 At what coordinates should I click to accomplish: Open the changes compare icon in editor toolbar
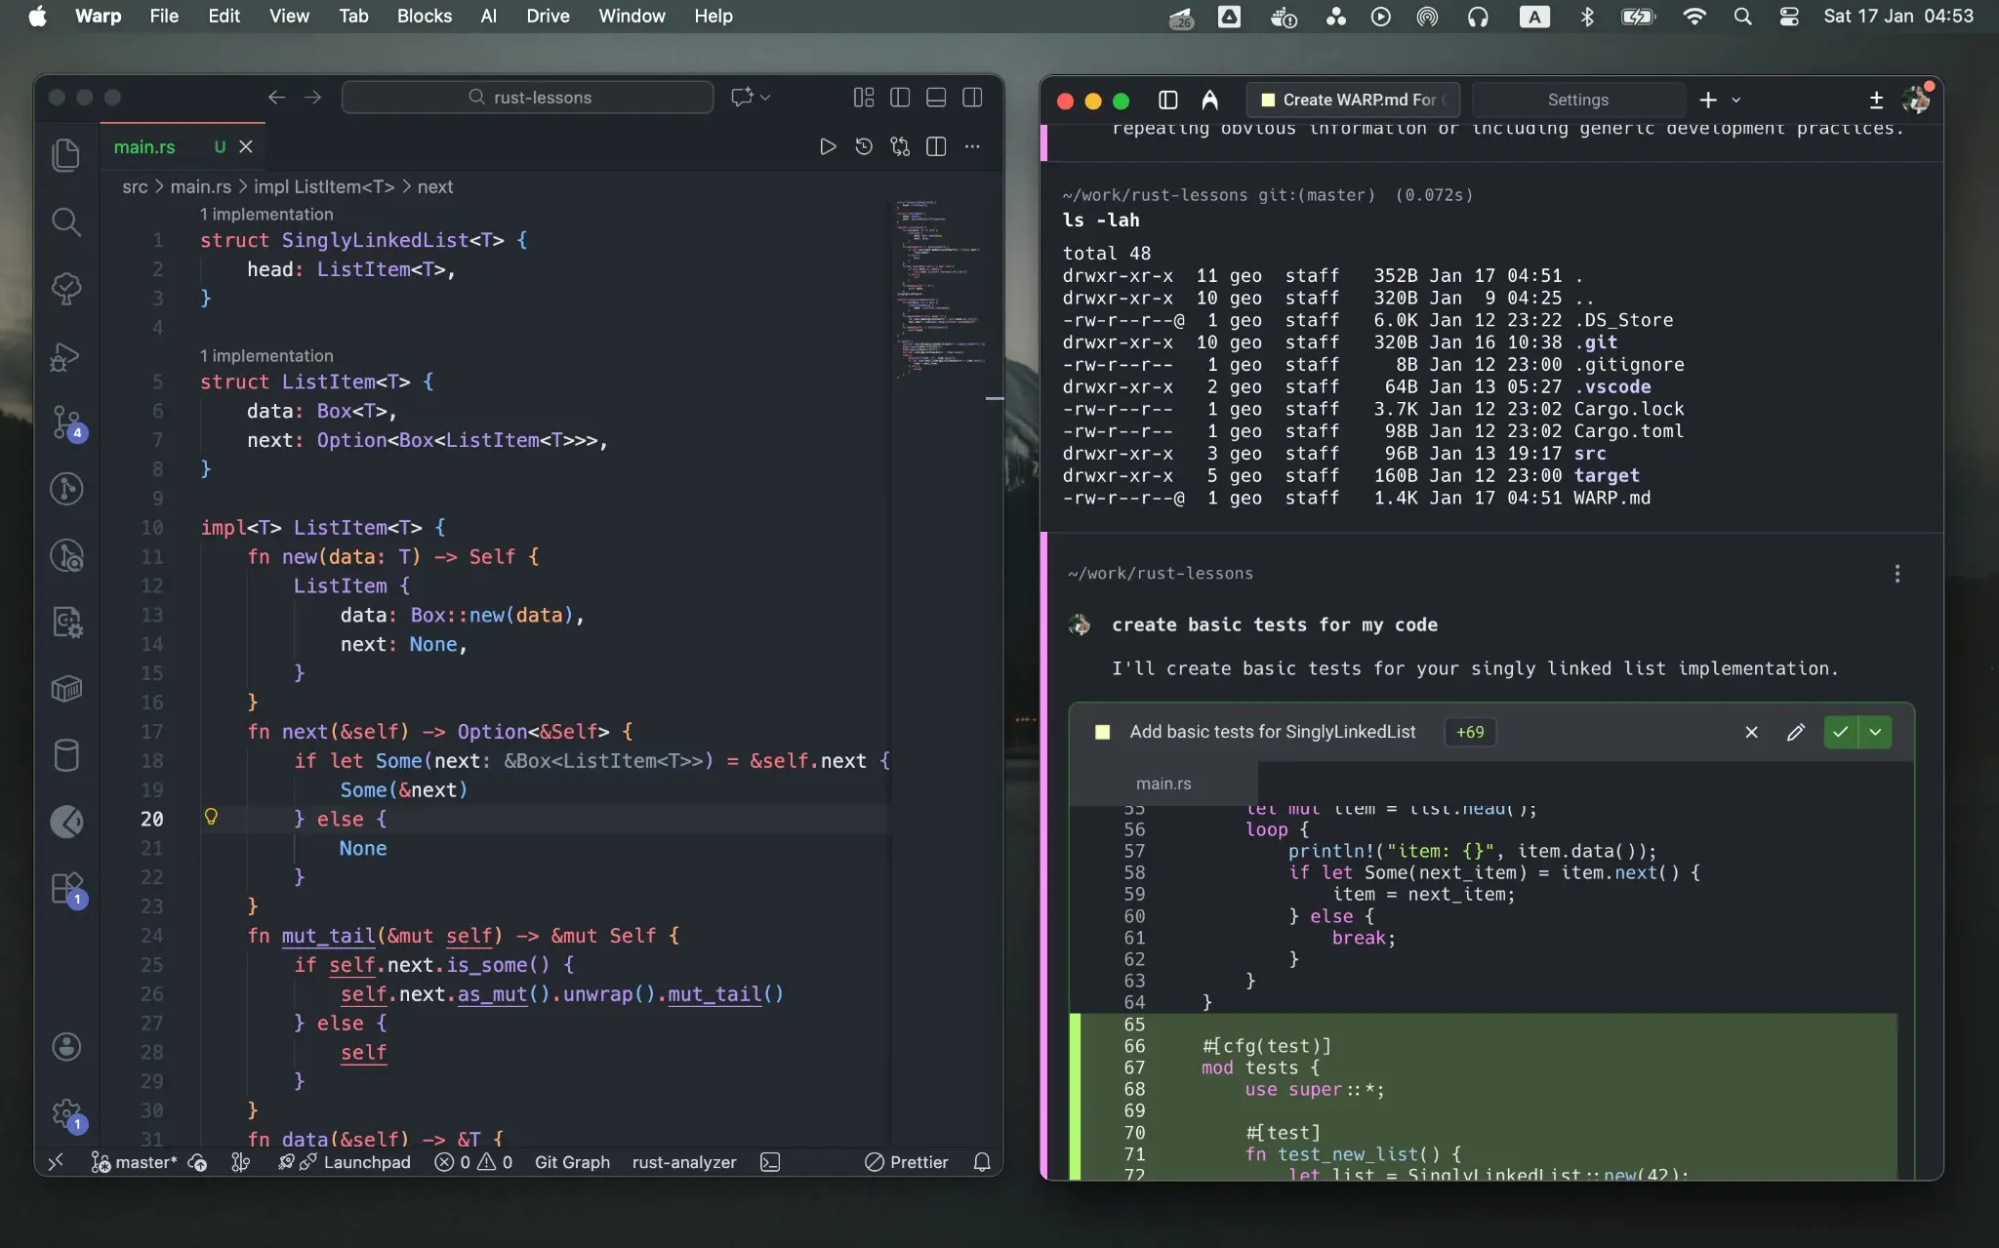pos(900,146)
